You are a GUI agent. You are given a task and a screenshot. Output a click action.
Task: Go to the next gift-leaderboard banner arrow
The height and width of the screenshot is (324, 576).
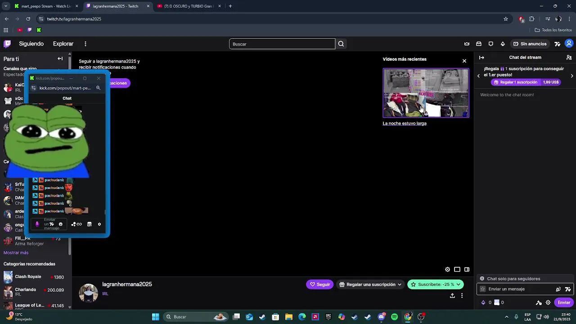[572, 76]
